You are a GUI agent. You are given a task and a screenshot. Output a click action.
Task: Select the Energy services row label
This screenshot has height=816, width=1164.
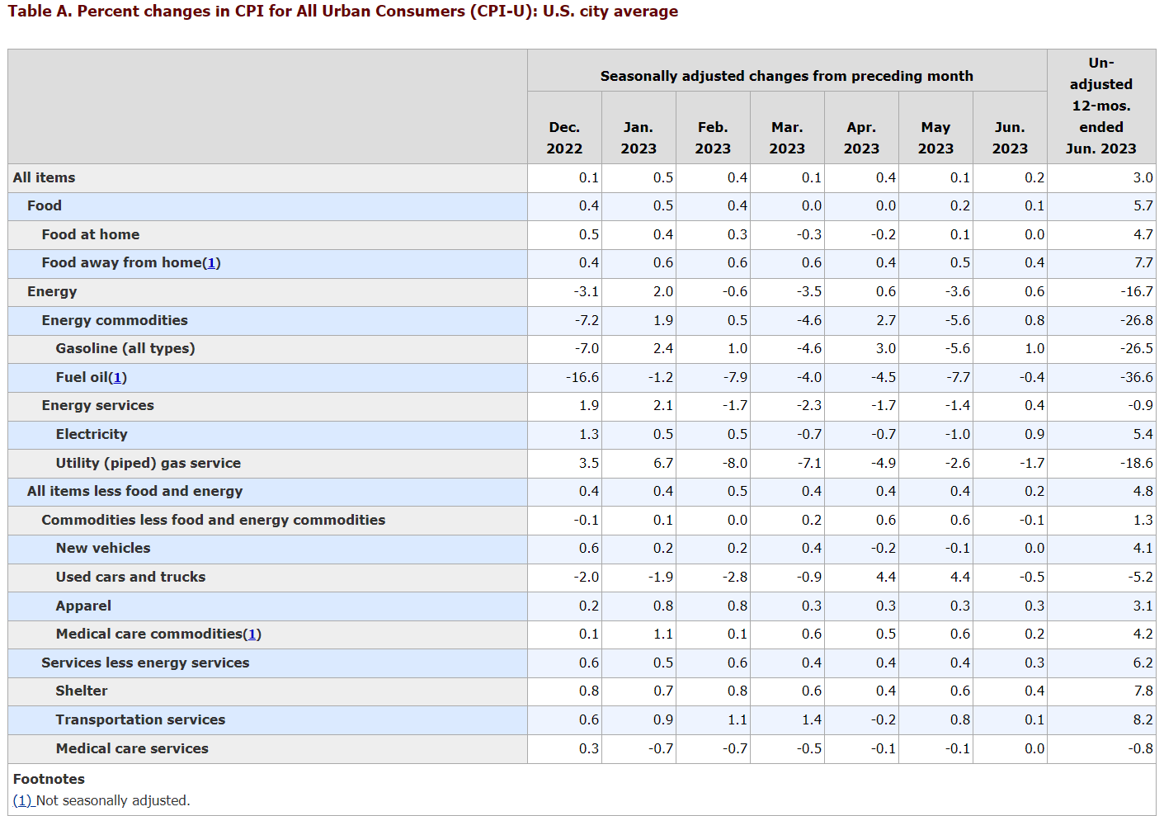click(97, 406)
